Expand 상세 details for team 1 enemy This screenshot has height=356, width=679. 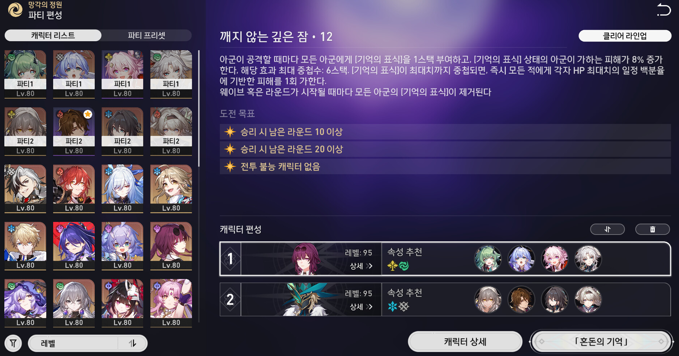pyautogui.click(x=361, y=266)
